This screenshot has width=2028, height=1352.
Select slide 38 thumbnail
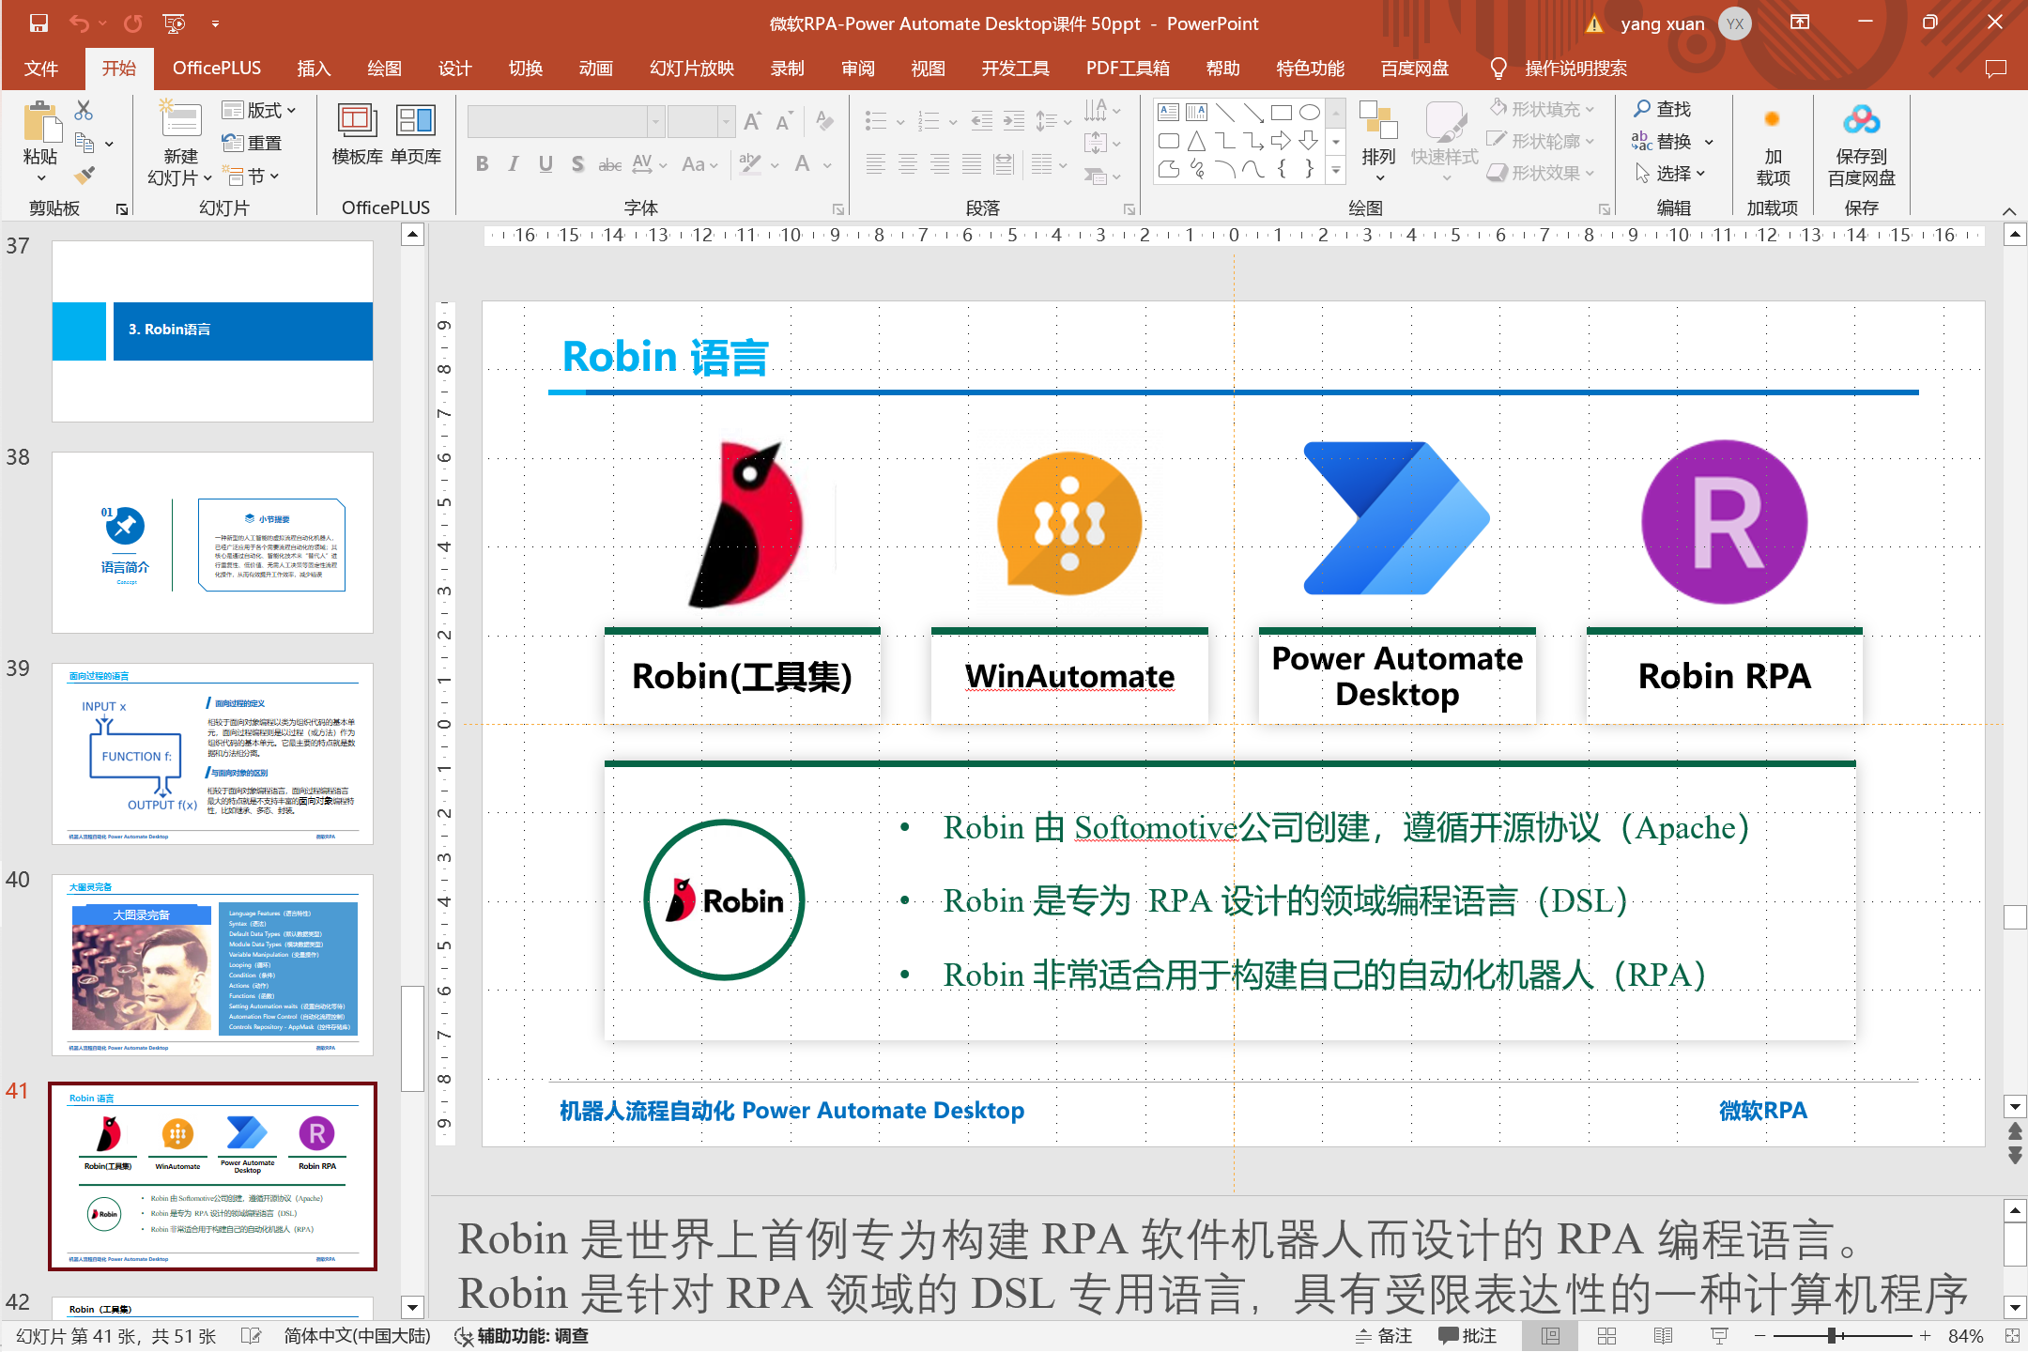[x=213, y=543]
